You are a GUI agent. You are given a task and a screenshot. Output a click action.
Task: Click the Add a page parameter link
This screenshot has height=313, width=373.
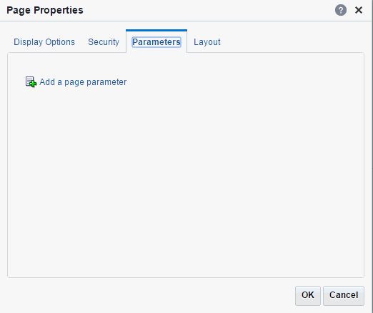83,82
